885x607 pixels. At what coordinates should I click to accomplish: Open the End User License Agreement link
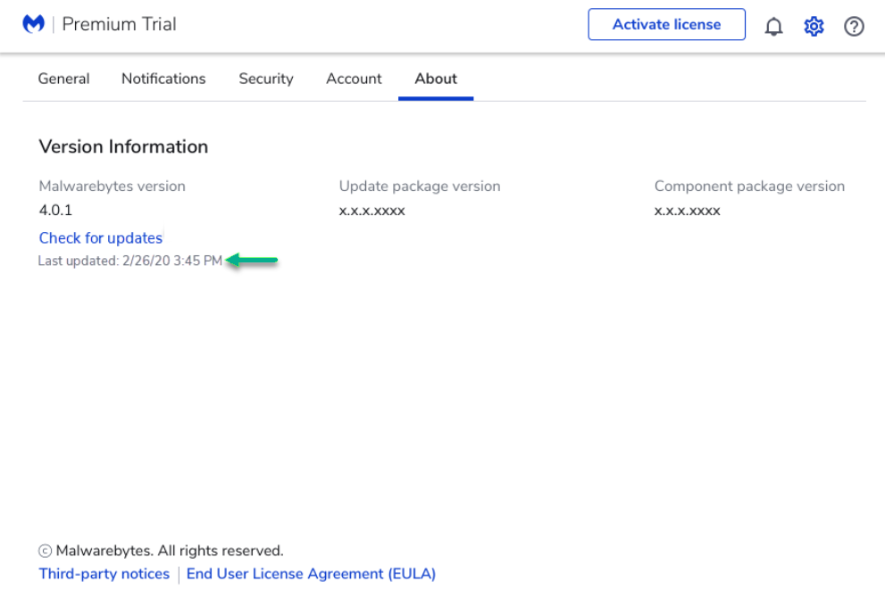pyautogui.click(x=311, y=574)
